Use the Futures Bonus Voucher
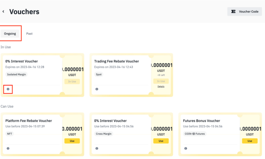The width and height of the screenshot is (265, 159). pyautogui.click(x=250, y=141)
